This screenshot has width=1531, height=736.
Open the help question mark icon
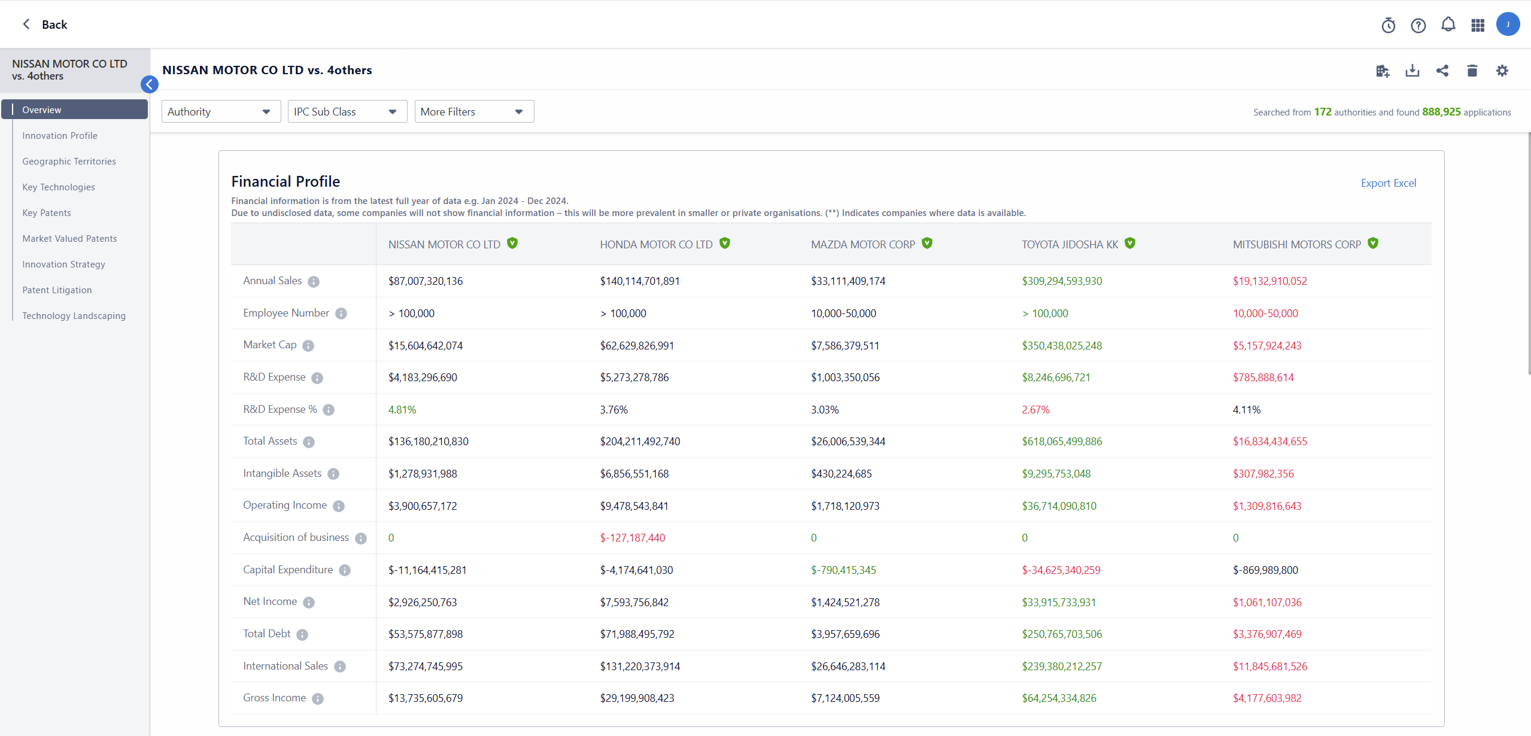click(1418, 25)
